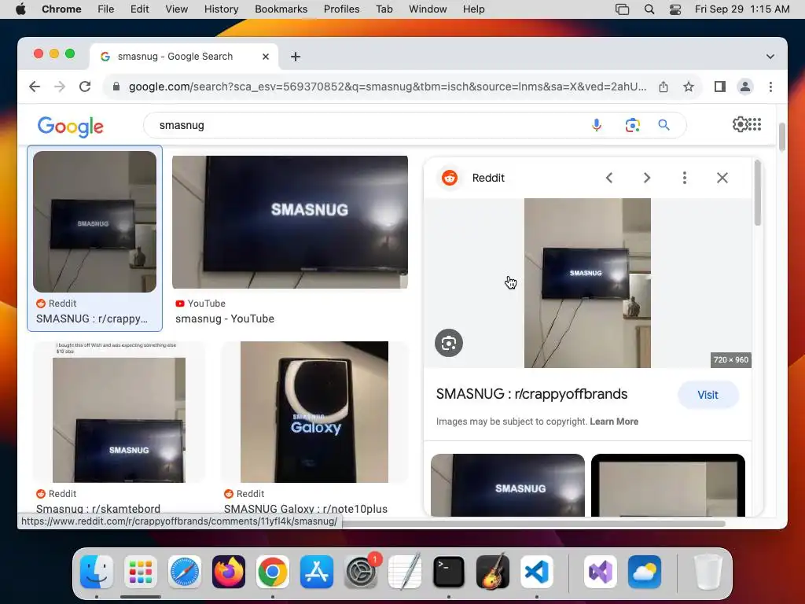Close the smasnug Google Search tab
This screenshot has width=805, height=604.
coord(266,57)
